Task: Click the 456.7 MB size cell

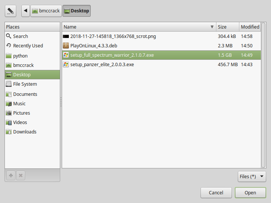Action: (x=228, y=64)
